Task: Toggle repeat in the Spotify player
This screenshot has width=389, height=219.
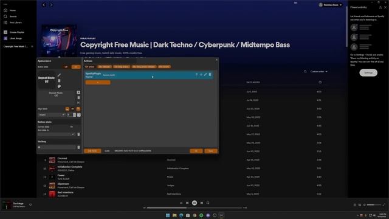Action: [x=208, y=203]
